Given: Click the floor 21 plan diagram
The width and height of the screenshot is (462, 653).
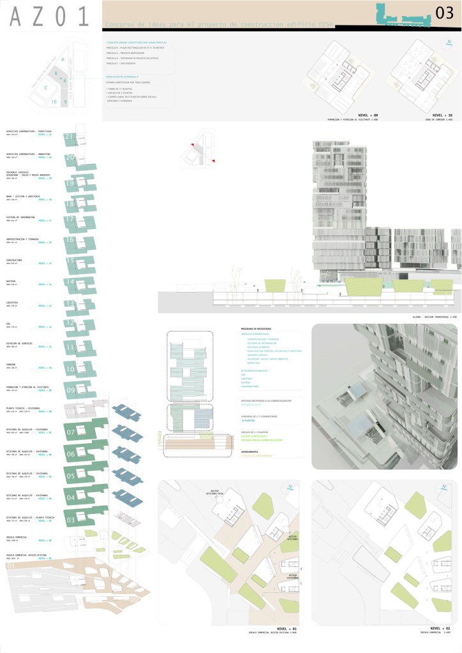Looking at the screenshot, I should (80, 138).
